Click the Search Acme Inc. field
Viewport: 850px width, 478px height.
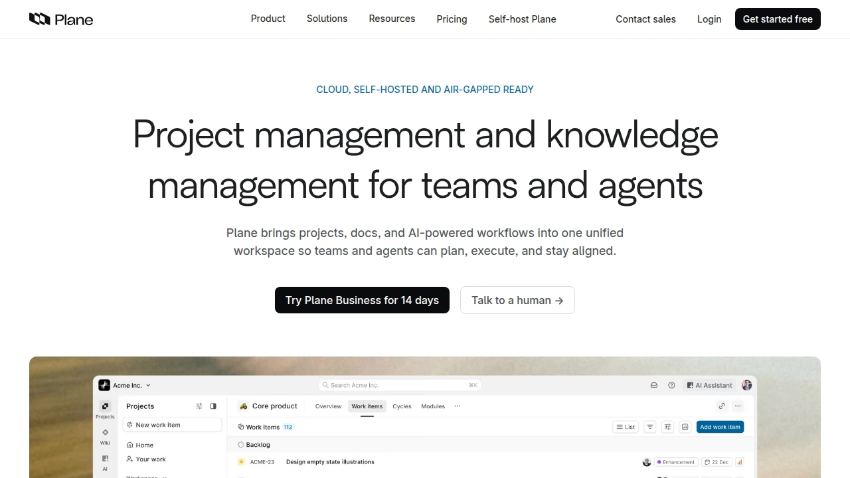[399, 385]
